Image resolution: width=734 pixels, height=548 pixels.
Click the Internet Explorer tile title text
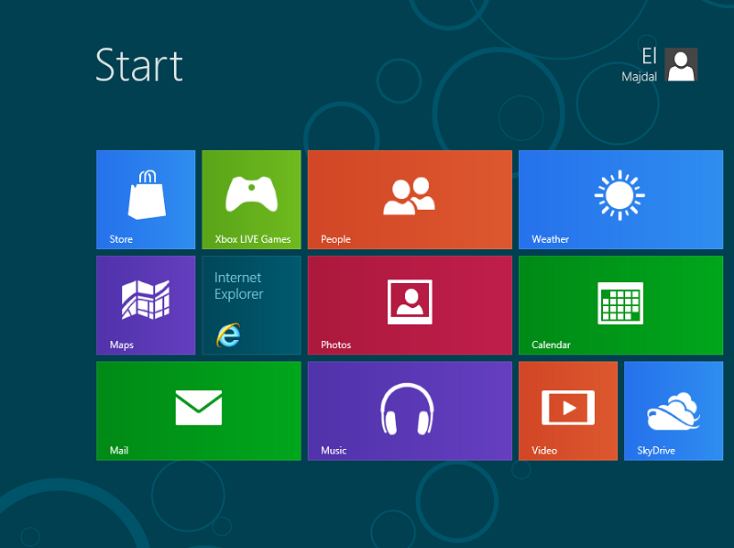(x=238, y=286)
